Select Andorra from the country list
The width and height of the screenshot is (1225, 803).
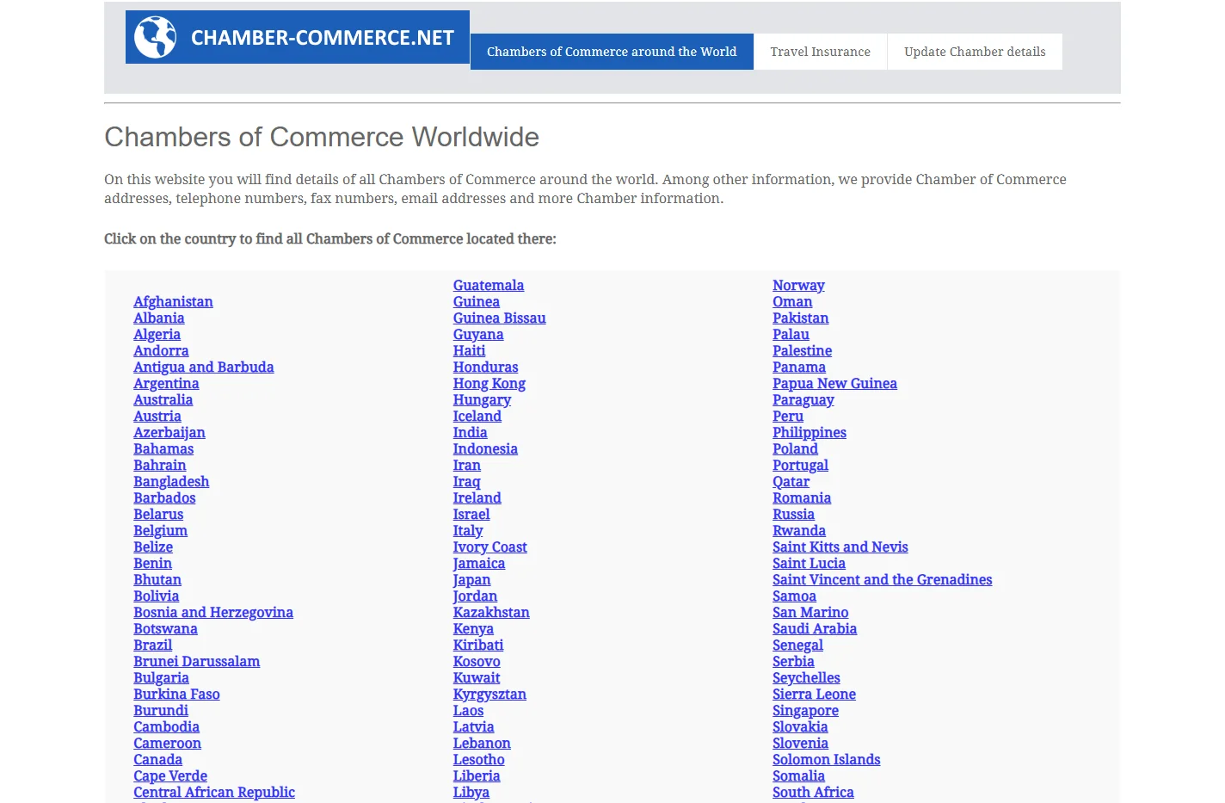click(x=161, y=350)
